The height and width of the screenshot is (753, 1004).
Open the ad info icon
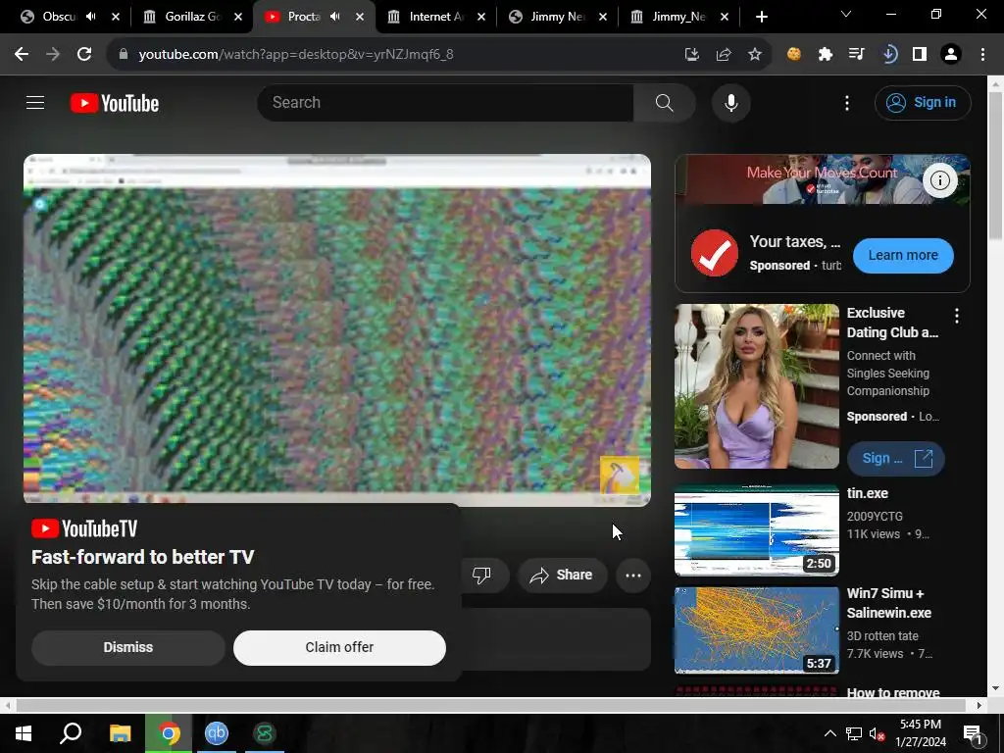point(940,180)
